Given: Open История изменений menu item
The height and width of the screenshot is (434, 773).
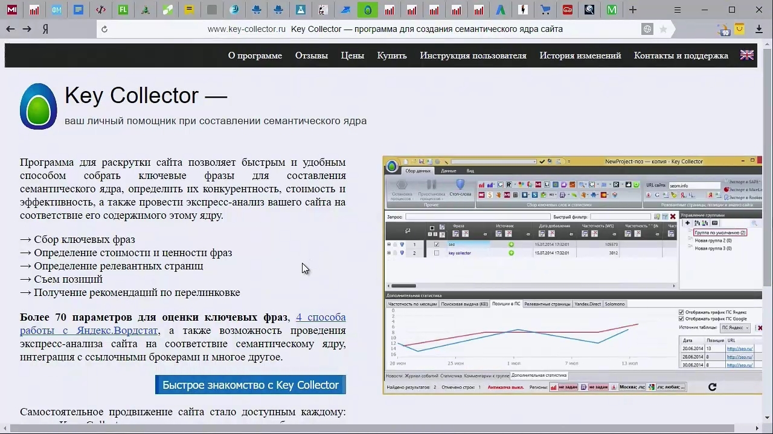Looking at the screenshot, I should (580, 55).
